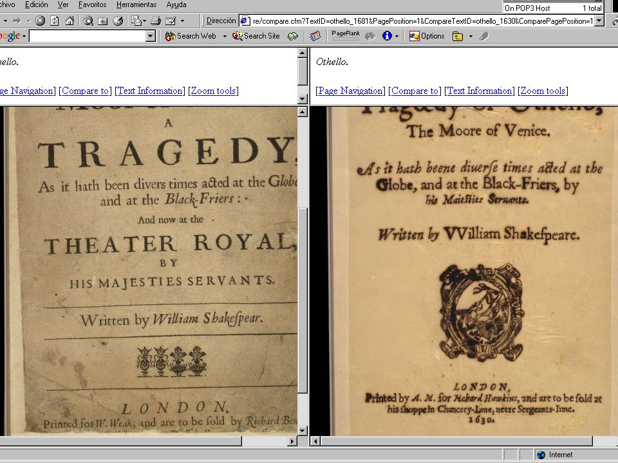Click the 'Othello.' heading in right pane

click(332, 62)
